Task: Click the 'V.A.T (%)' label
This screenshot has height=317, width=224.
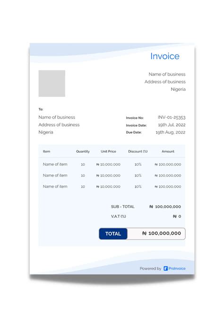Action: (x=118, y=217)
